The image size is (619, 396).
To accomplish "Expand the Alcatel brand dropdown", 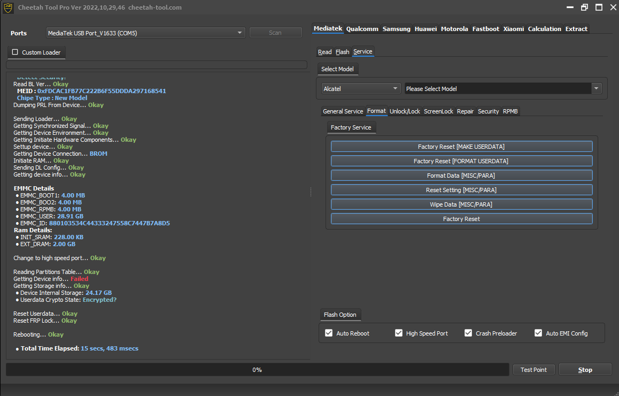I will (x=361, y=88).
